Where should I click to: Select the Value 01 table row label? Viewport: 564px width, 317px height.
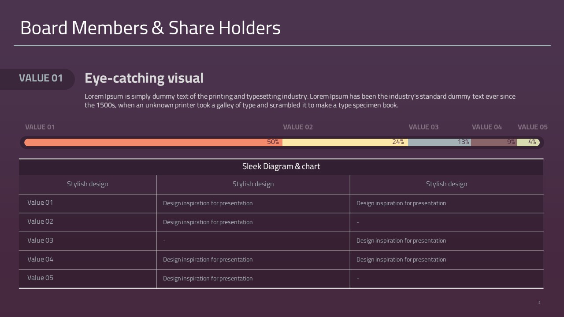(40, 203)
